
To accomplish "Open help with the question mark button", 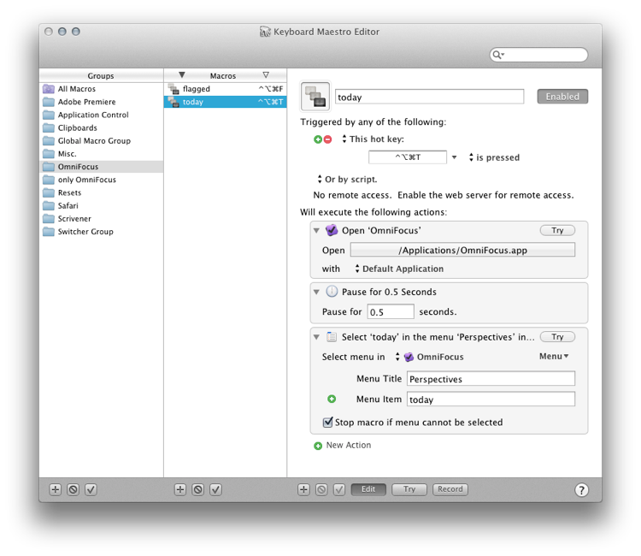I will click(x=581, y=490).
